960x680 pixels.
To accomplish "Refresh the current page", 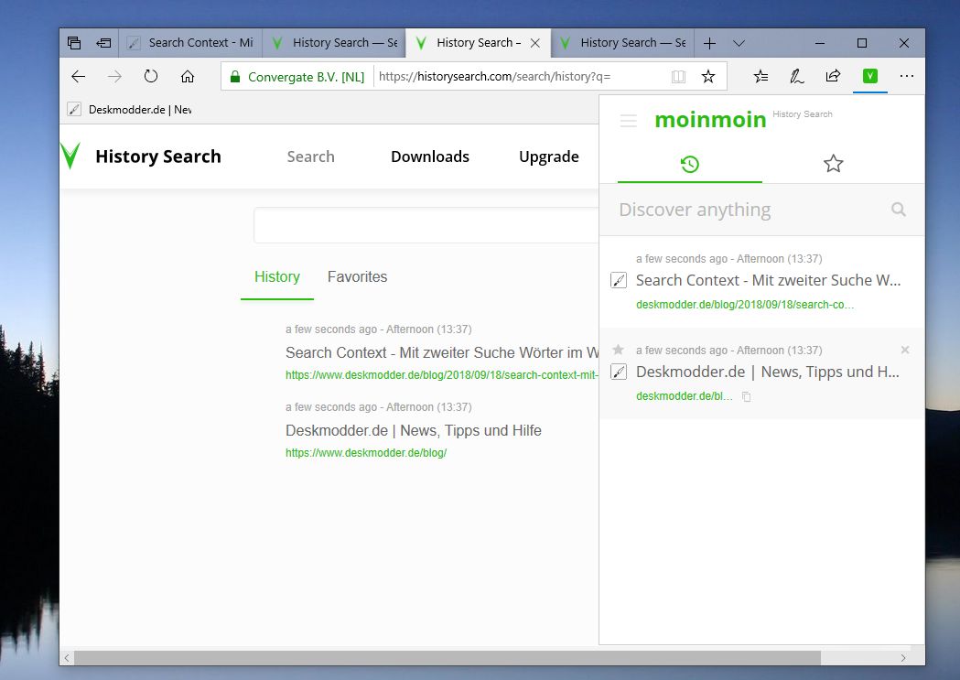I will 151,77.
